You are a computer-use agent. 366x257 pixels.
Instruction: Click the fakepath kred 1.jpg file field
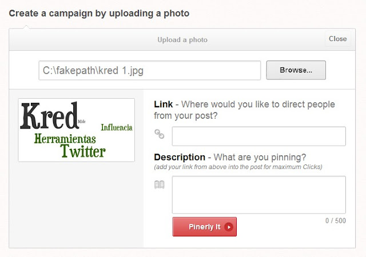(x=150, y=70)
